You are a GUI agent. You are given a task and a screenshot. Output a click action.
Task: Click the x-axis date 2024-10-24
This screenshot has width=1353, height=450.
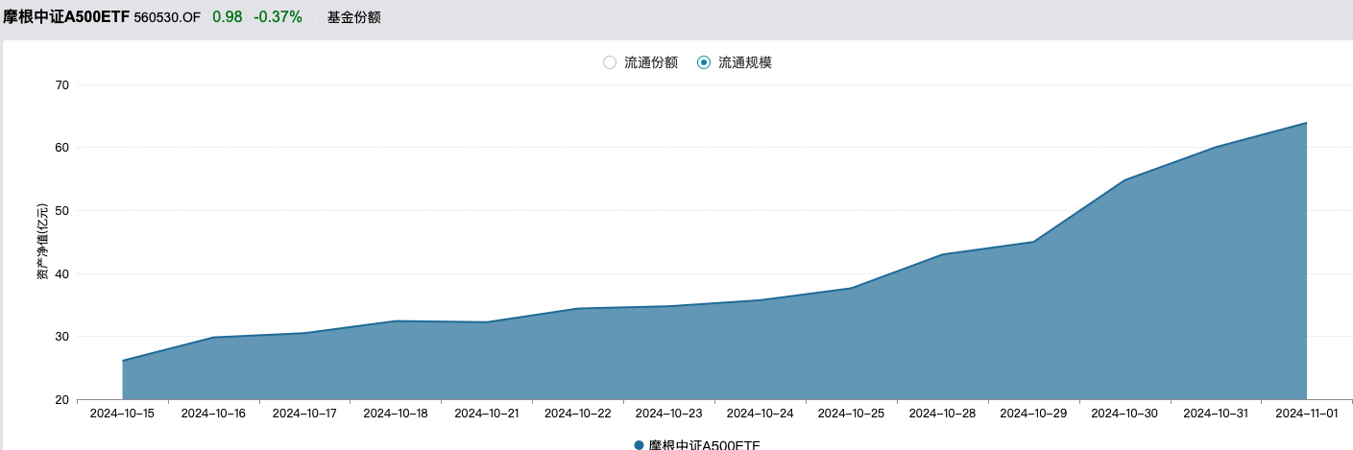pos(760,413)
